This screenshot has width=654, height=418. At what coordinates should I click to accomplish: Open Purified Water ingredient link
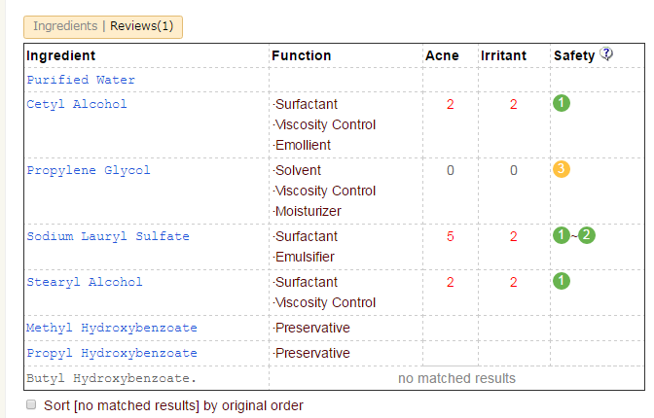click(81, 80)
